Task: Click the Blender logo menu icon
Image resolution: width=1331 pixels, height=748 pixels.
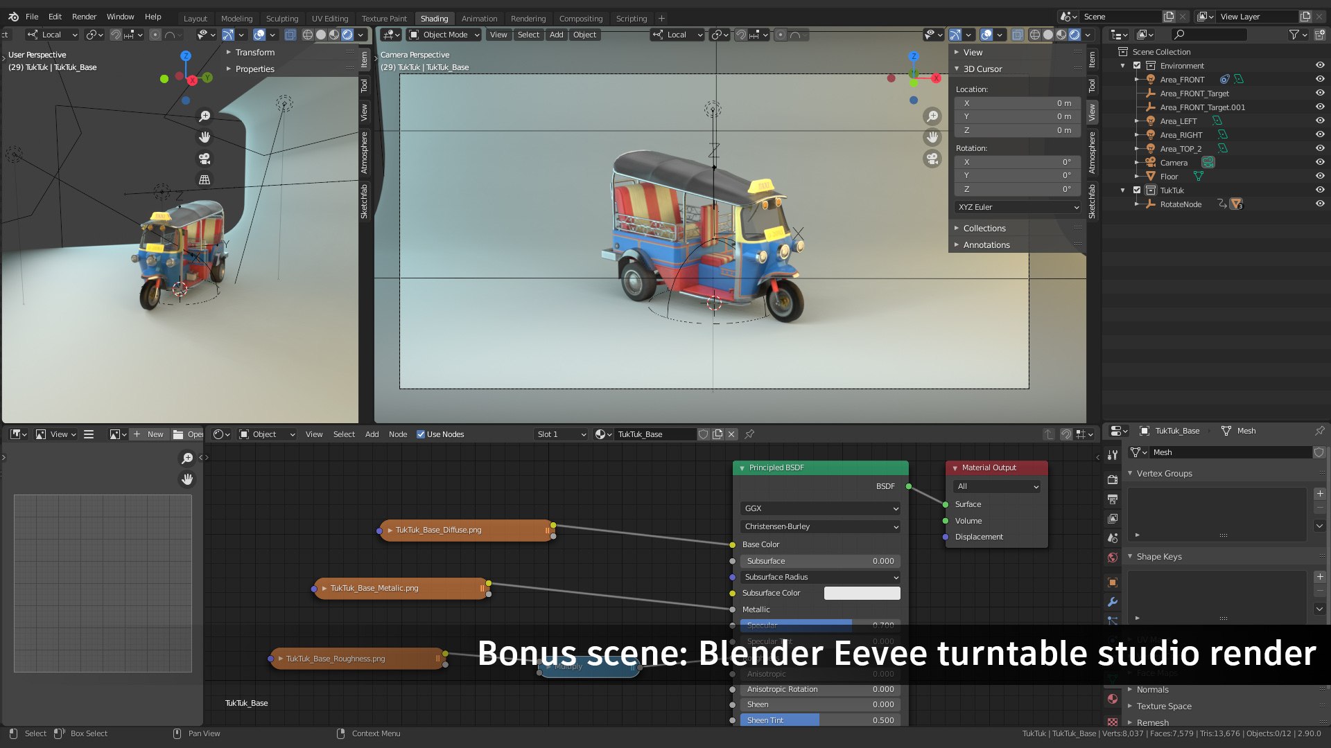Action: [13, 17]
